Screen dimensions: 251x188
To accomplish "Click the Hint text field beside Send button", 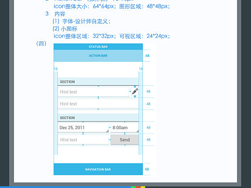I will pyautogui.click(x=83, y=140).
